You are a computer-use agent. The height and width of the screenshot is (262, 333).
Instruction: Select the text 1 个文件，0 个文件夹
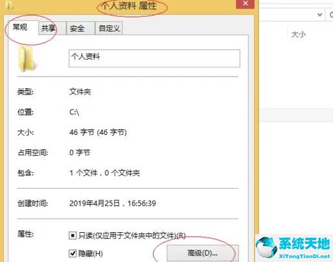click(105, 173)
